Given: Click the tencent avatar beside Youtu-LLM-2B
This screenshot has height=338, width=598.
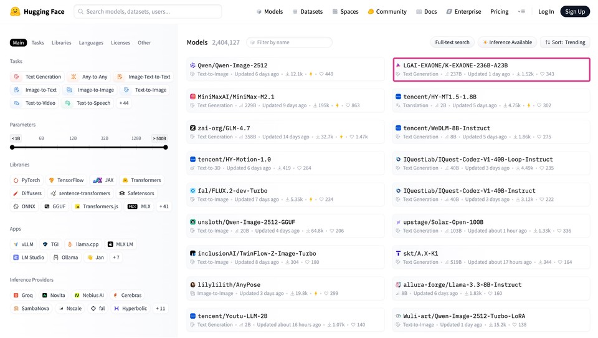Looking at the screenshot, I should pos(192,316).
